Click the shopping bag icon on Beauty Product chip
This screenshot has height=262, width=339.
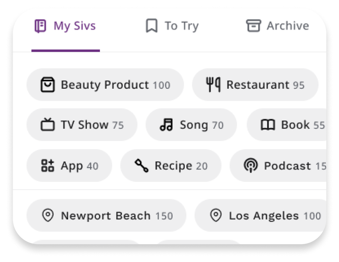tap(48, 85)
